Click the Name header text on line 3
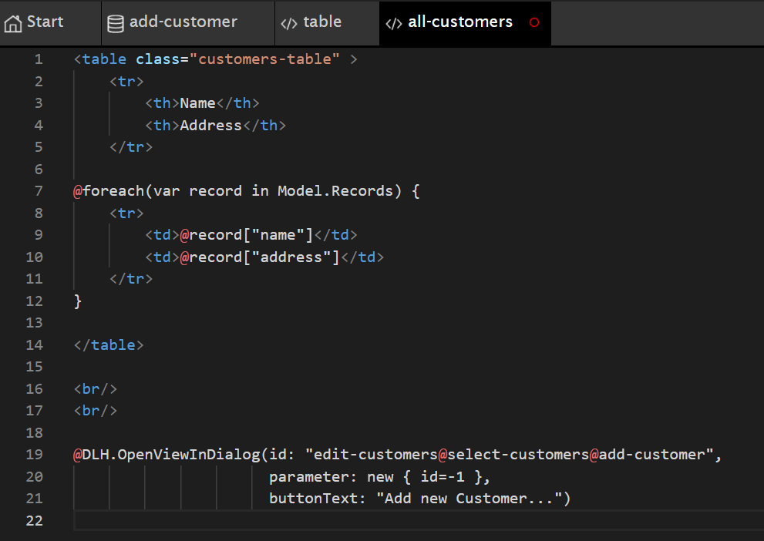764x541 pixels. tap(198, 103)
